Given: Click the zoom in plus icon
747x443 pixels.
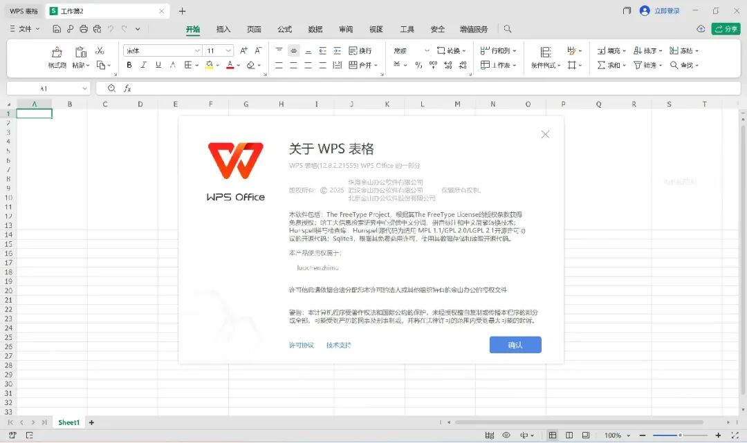Looking at the screenshot, I should point(718,435).
